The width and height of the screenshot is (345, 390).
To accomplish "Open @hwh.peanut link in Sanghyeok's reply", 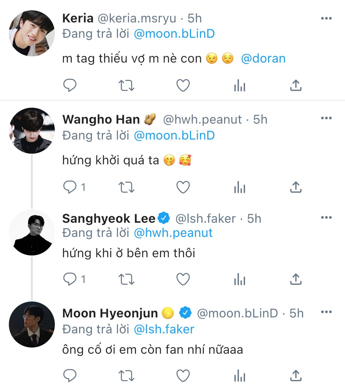I will click(x=173, y=233).
